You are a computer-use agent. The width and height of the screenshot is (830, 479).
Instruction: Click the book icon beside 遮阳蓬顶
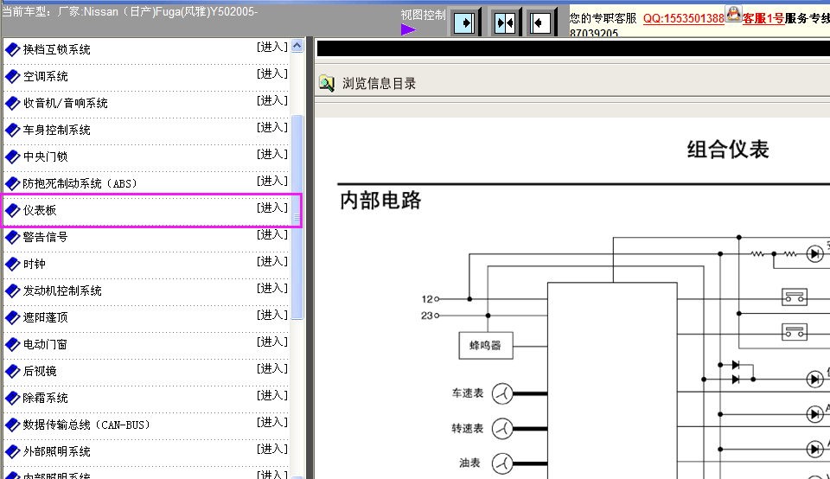click(x=12, y=317)
